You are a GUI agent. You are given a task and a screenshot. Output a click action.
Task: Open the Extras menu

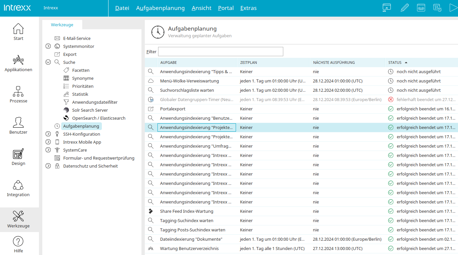[248, 8]
